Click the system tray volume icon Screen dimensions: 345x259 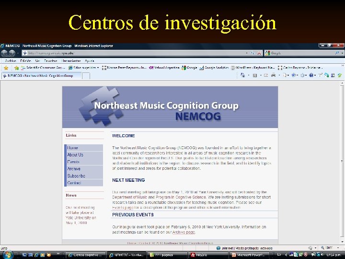click(322, 255)
